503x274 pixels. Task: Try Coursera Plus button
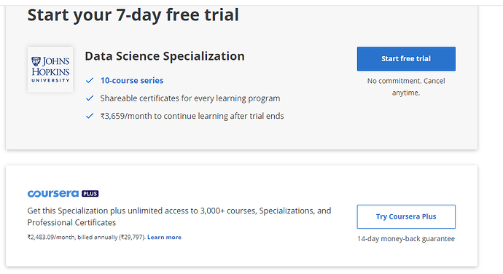tap(406, 216)
